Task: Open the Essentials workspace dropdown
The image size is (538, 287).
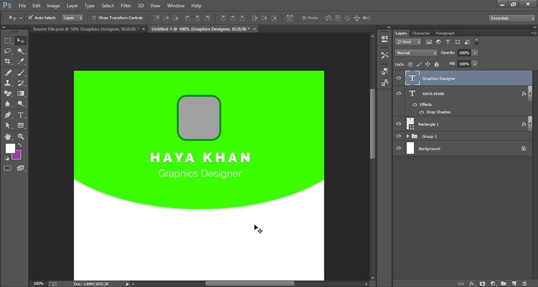Action: pos(512,18)
